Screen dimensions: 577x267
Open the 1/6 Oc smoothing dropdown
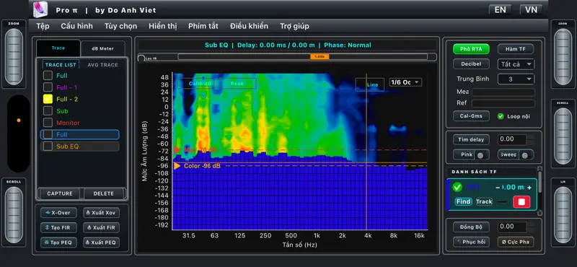click(406, 82)
